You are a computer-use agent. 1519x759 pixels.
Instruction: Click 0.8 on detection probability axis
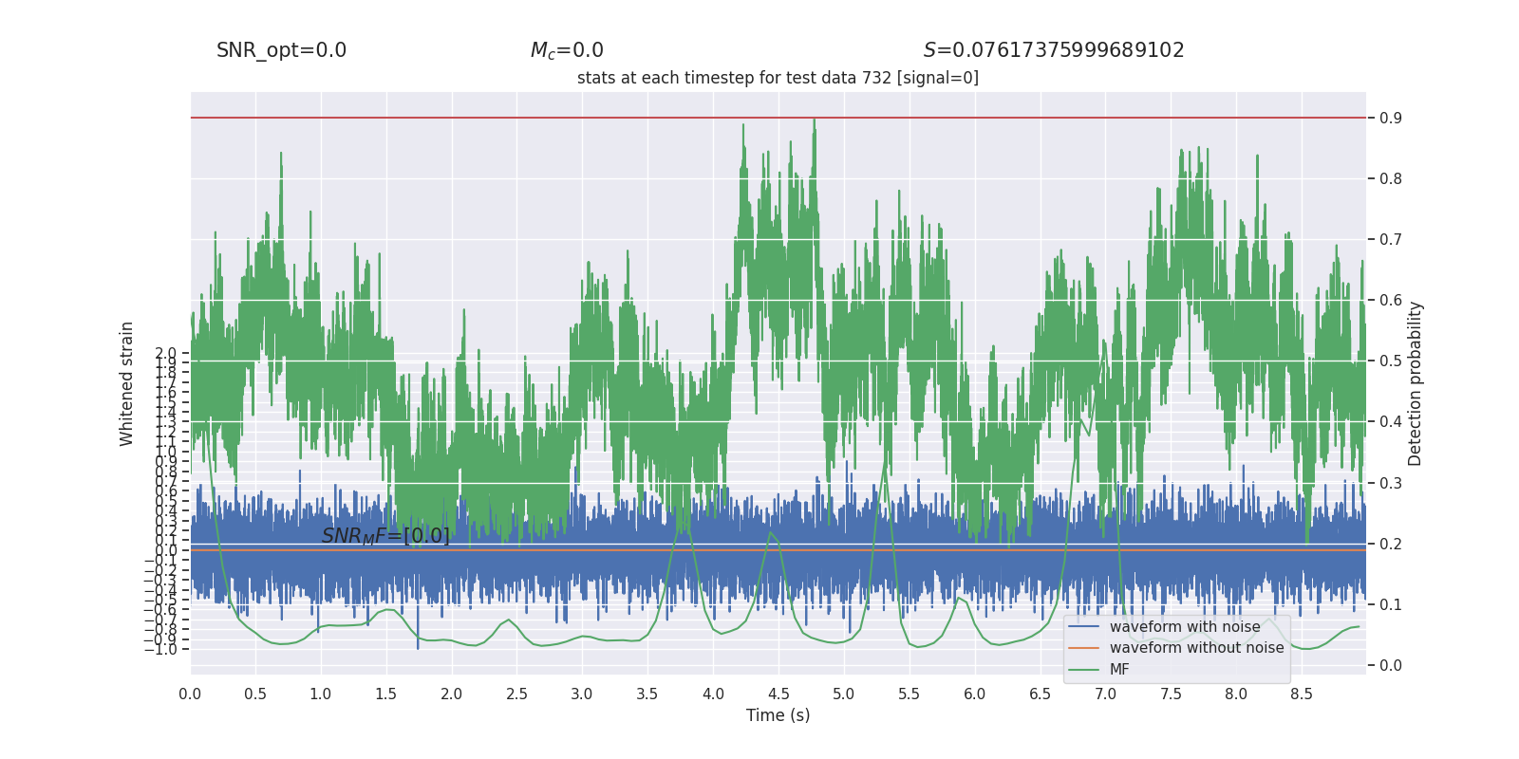1391,179
